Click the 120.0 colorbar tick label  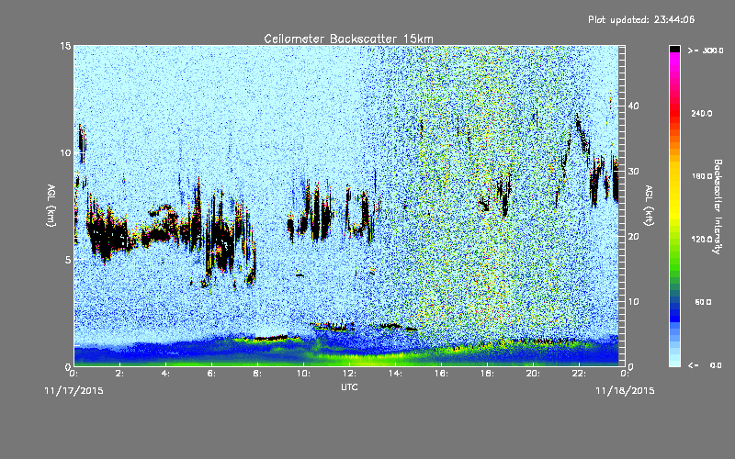tap(702, 240)
